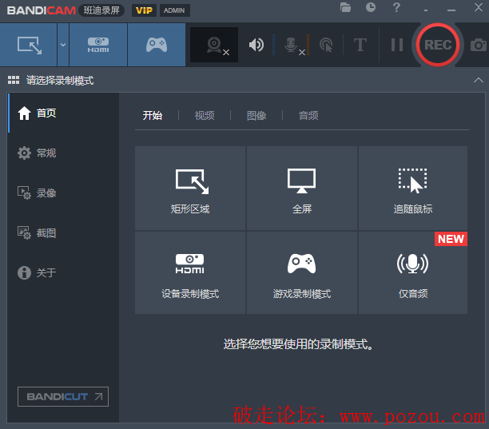Open scheduled recording clock icon
The image size is (489, 429).
pyautogui.click(x=371, y=7)
